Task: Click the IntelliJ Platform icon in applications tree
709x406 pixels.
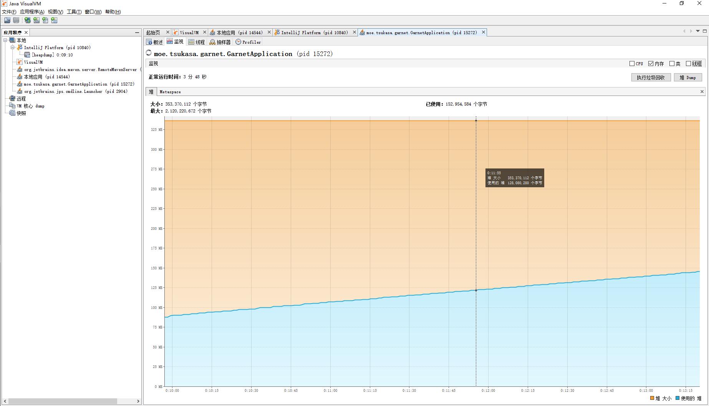Action: coord(20,47)
